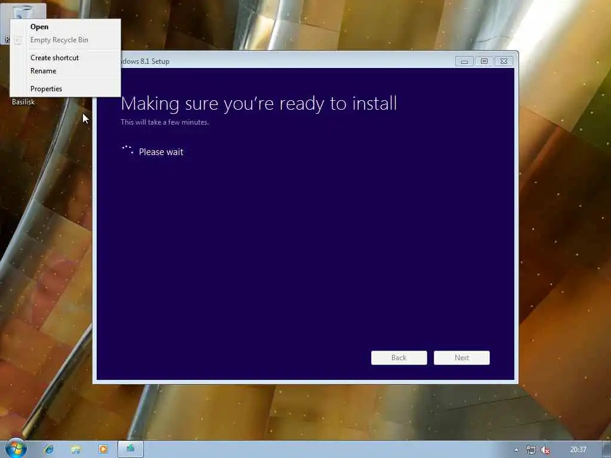Minimize the Windows 8.1 Setup window
This screenshot has height=458, width=611.
pos(464,61)
